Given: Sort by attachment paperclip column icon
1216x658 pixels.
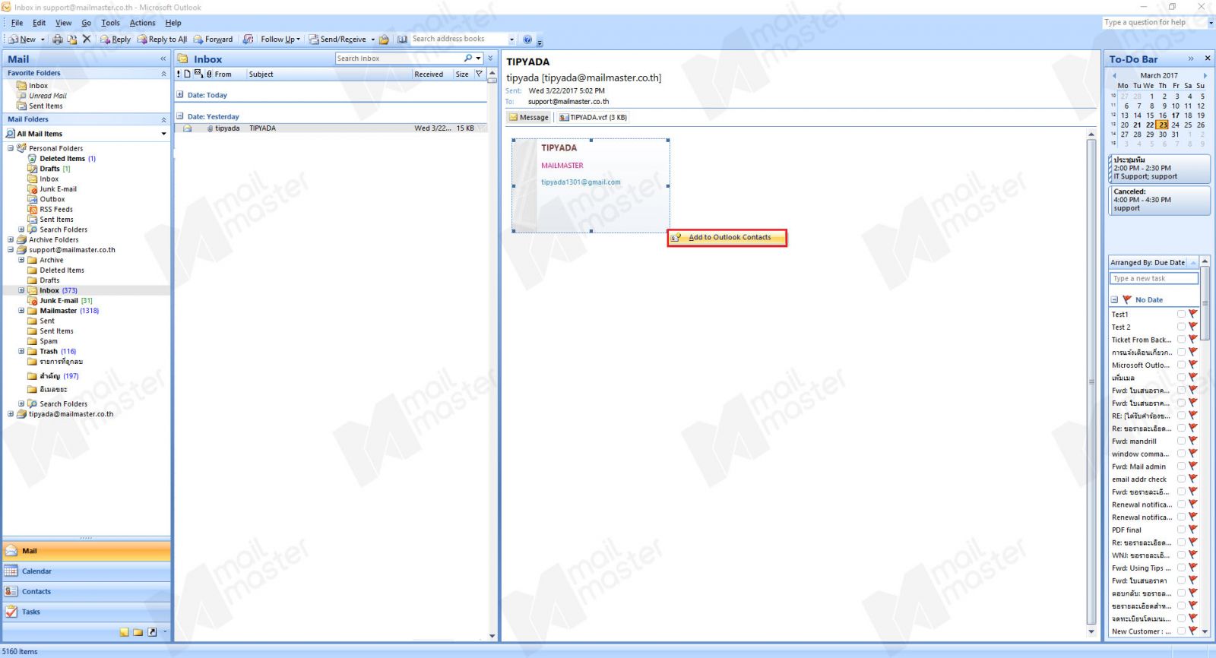Looking at the screenshot, I should [209, 74].
